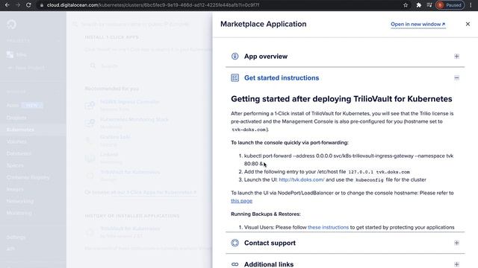Click the top resource search bar
Image resolution: width=478 pixels, height=268 pixels.
[134, 24]
